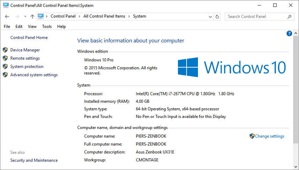This screenshot has height=170, width=299.
Task: Open Security and Maintenance
Action: [34, 160]
